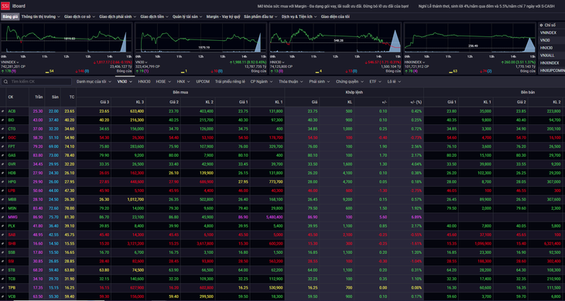Click the search magnifier icon
This screenshot has height=301, width=565.
click(x=5, y=82)
